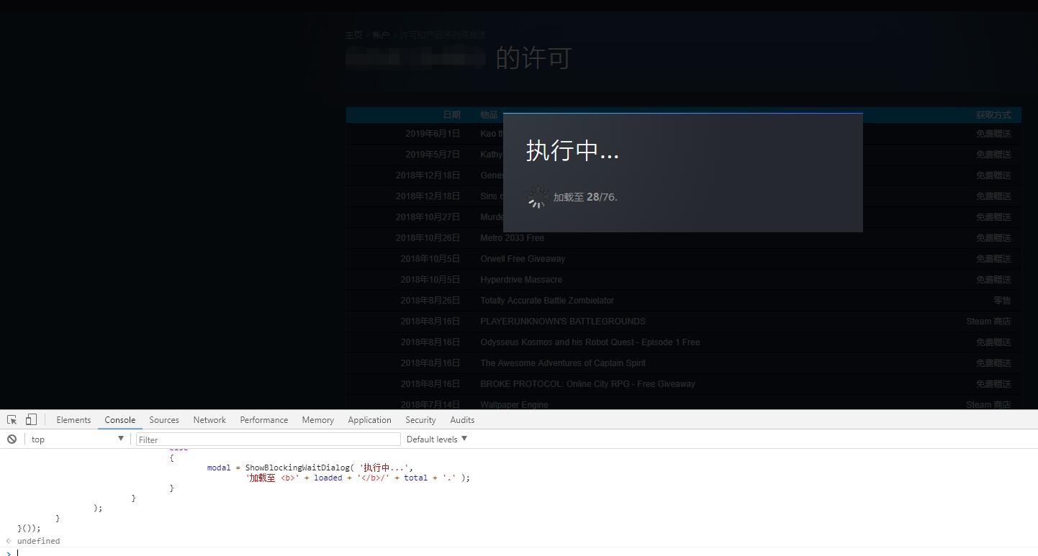Toggle the device toolbar icon

pyautogui.click(x=31, y=420)
